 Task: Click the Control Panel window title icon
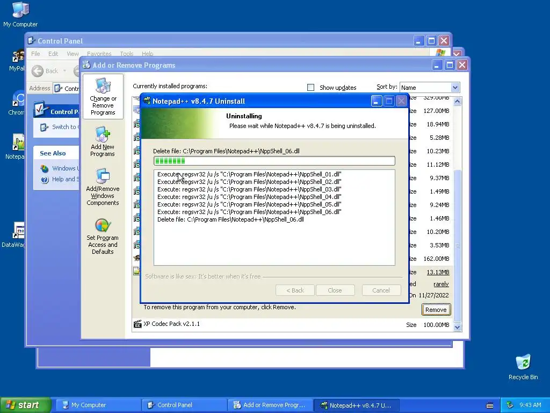(32, 41)
